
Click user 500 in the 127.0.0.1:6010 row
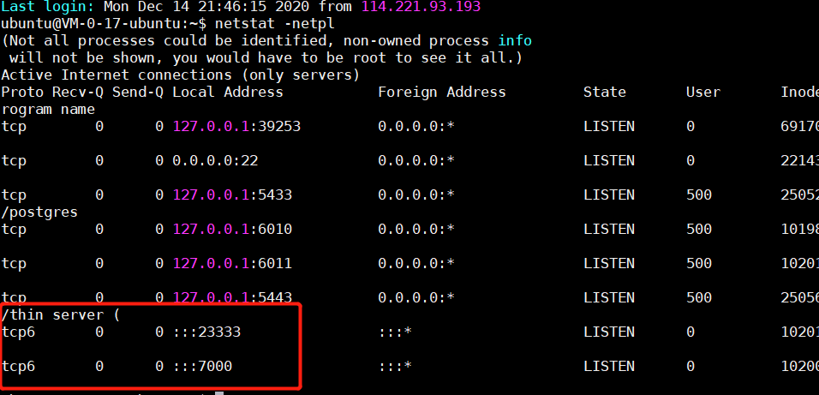click(x=699, y=229)
